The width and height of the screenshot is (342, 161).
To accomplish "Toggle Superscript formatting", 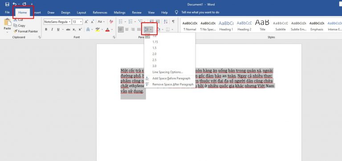I will pyautogui.click(x=80, y=29).
